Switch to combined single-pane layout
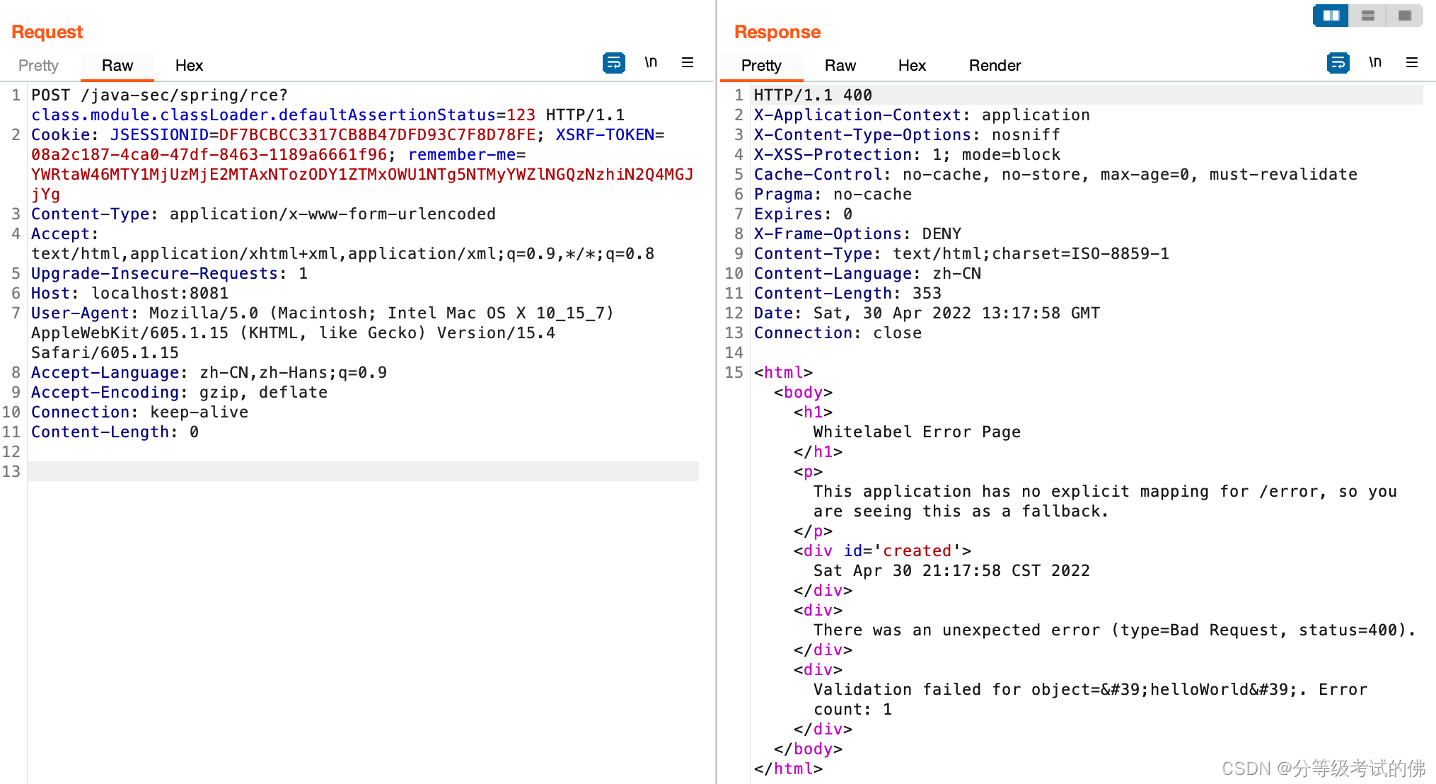This screenshot has height=784, width=1436. coord(1403,15)
